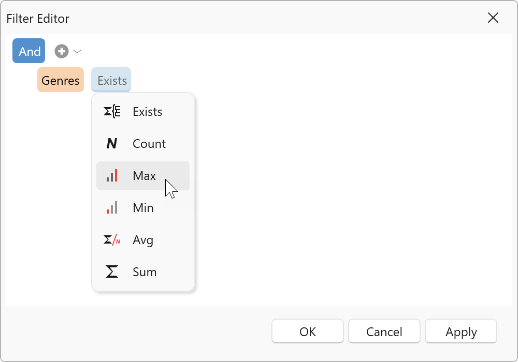Click the Exists sigma icon in menu
The height and width of the screenshot is (362, 518).
(112, 112)
